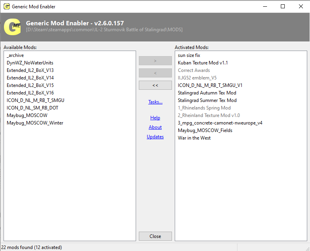Select II.JG52 emblem_V5 mod
This screenshot has width=310, height=251.
click(197, 78)
